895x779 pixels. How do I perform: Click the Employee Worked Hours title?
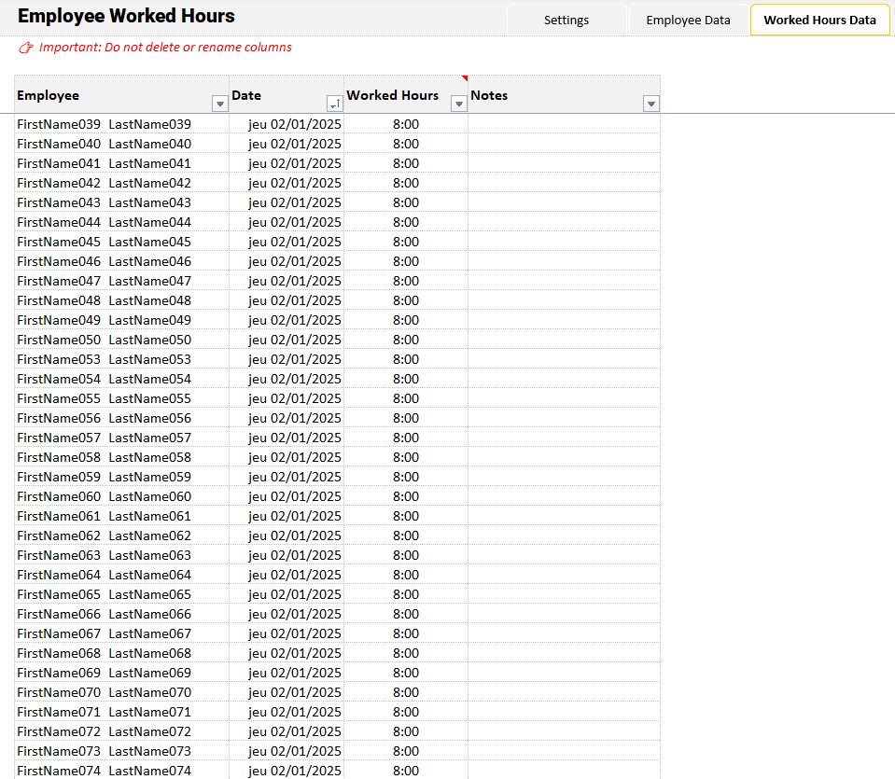coord(126,16)
